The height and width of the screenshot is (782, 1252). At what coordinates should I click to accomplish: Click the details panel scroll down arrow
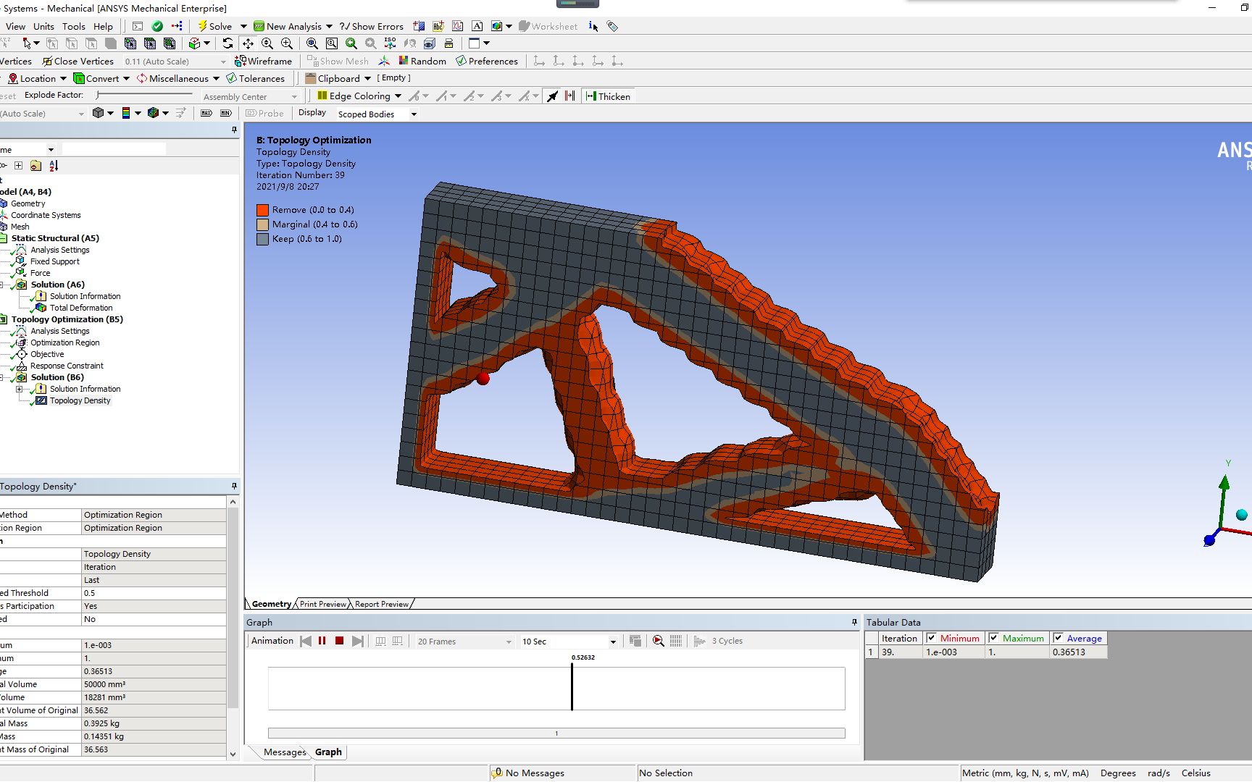click(233, 754)
